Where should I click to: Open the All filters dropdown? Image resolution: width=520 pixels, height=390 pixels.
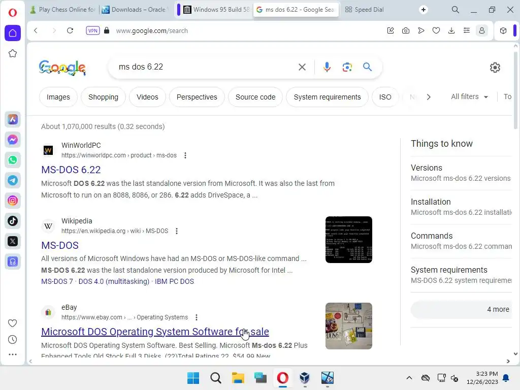469,97
